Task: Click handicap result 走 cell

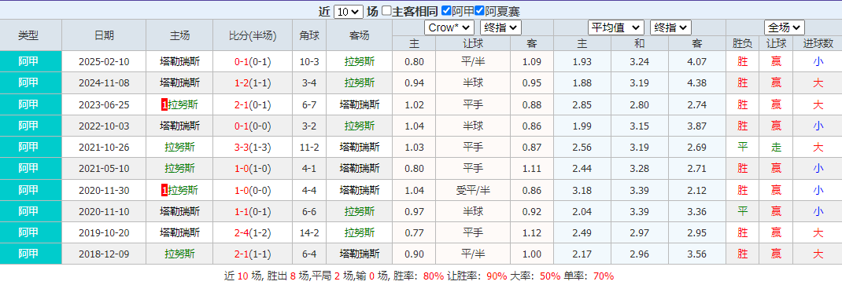Action: (777, 148)
